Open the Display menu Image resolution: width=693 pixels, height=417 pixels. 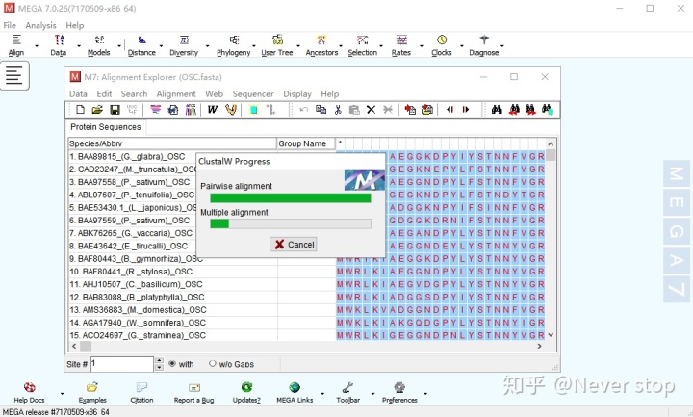297,93
